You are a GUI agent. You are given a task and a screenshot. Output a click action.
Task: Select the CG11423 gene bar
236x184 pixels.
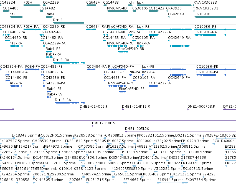tap(154, 11)
